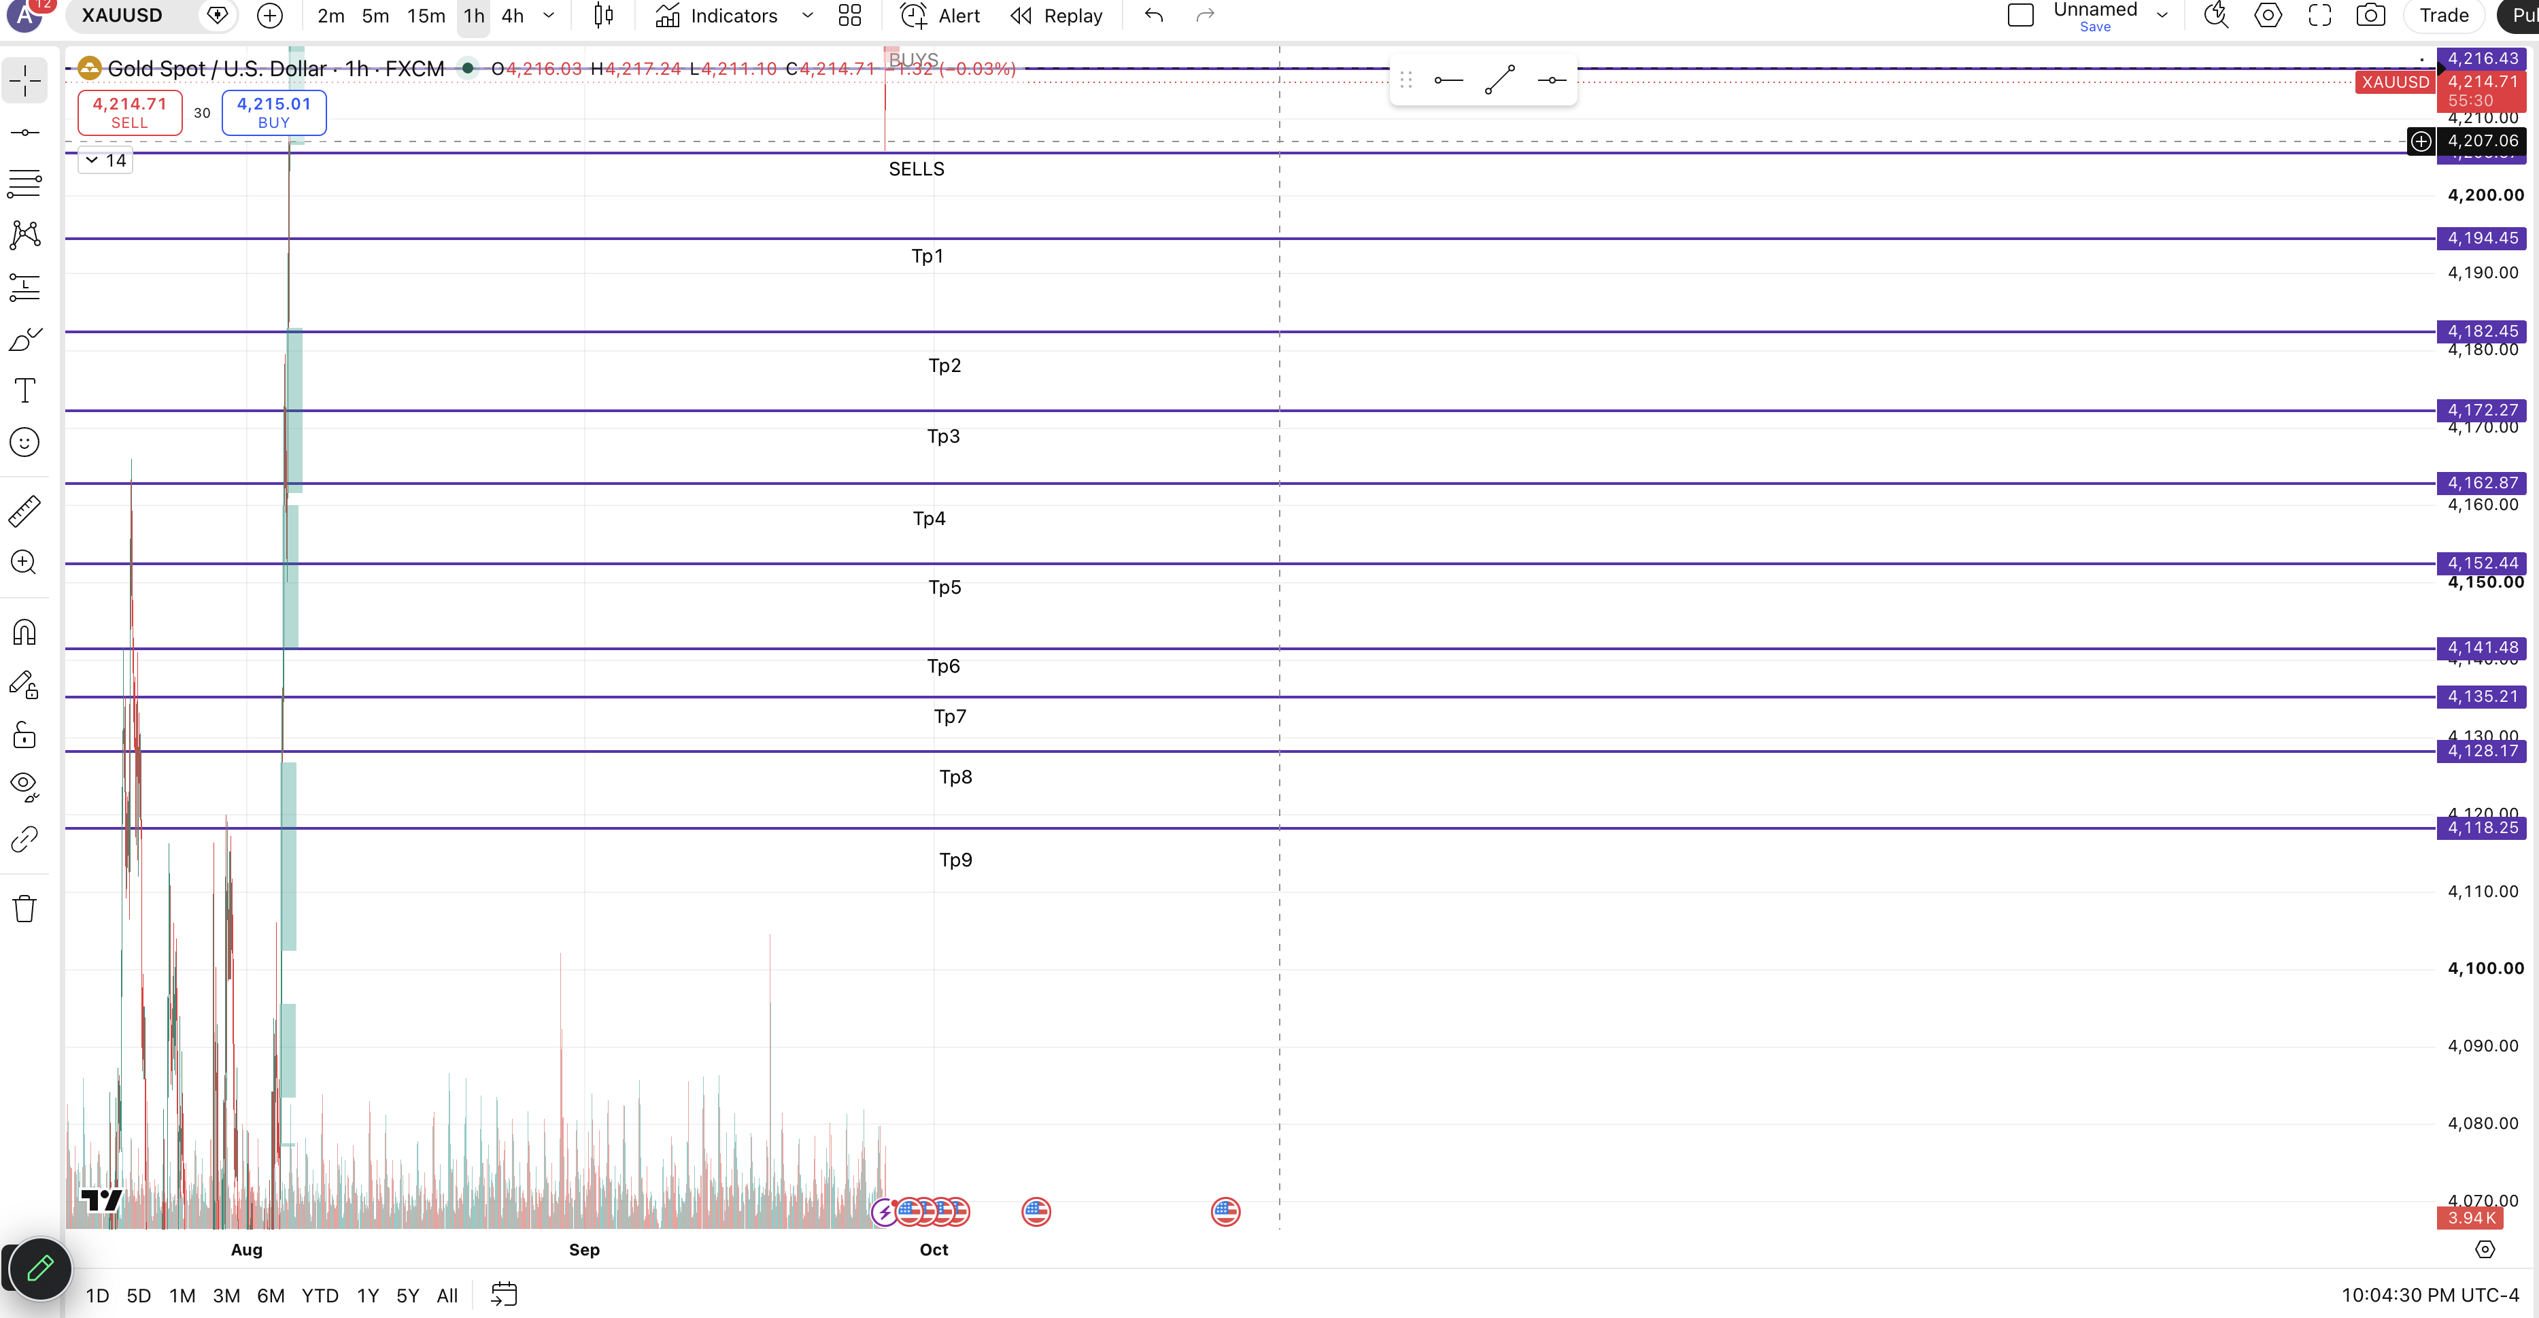Create an Alert
This screenshot has width=2539, height=1318.
click(x=940, y=16)
